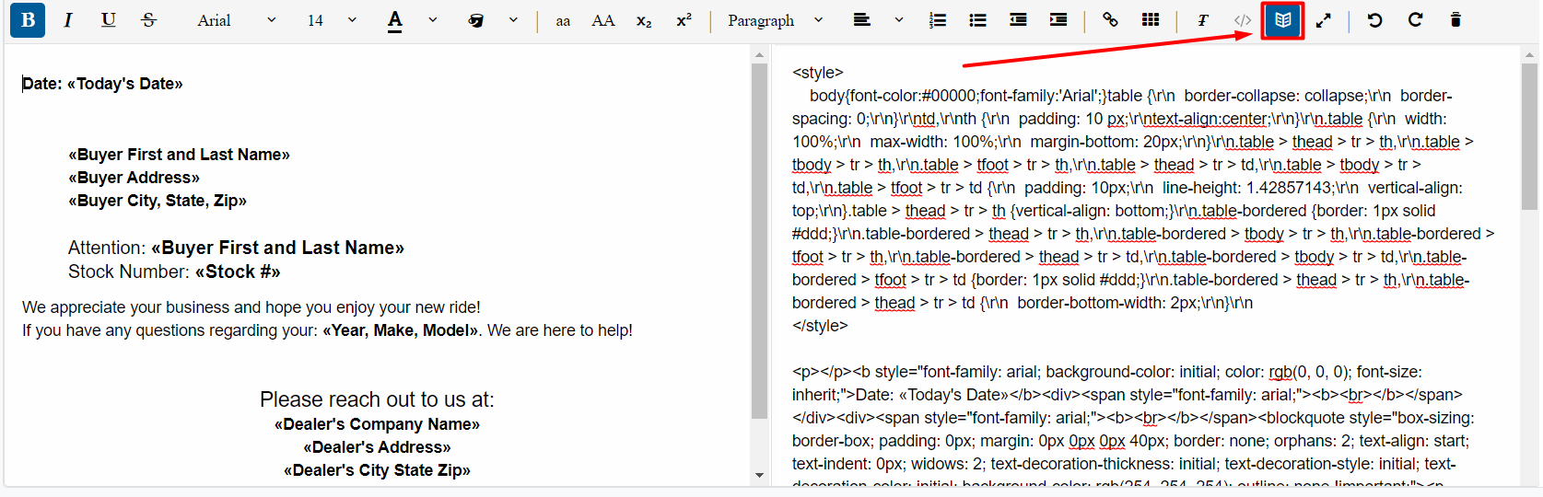Image resolution: width=1543 pixels, height=497 pixels.
Task: Expand highlight color picker arrow
Action: (513, 20)
